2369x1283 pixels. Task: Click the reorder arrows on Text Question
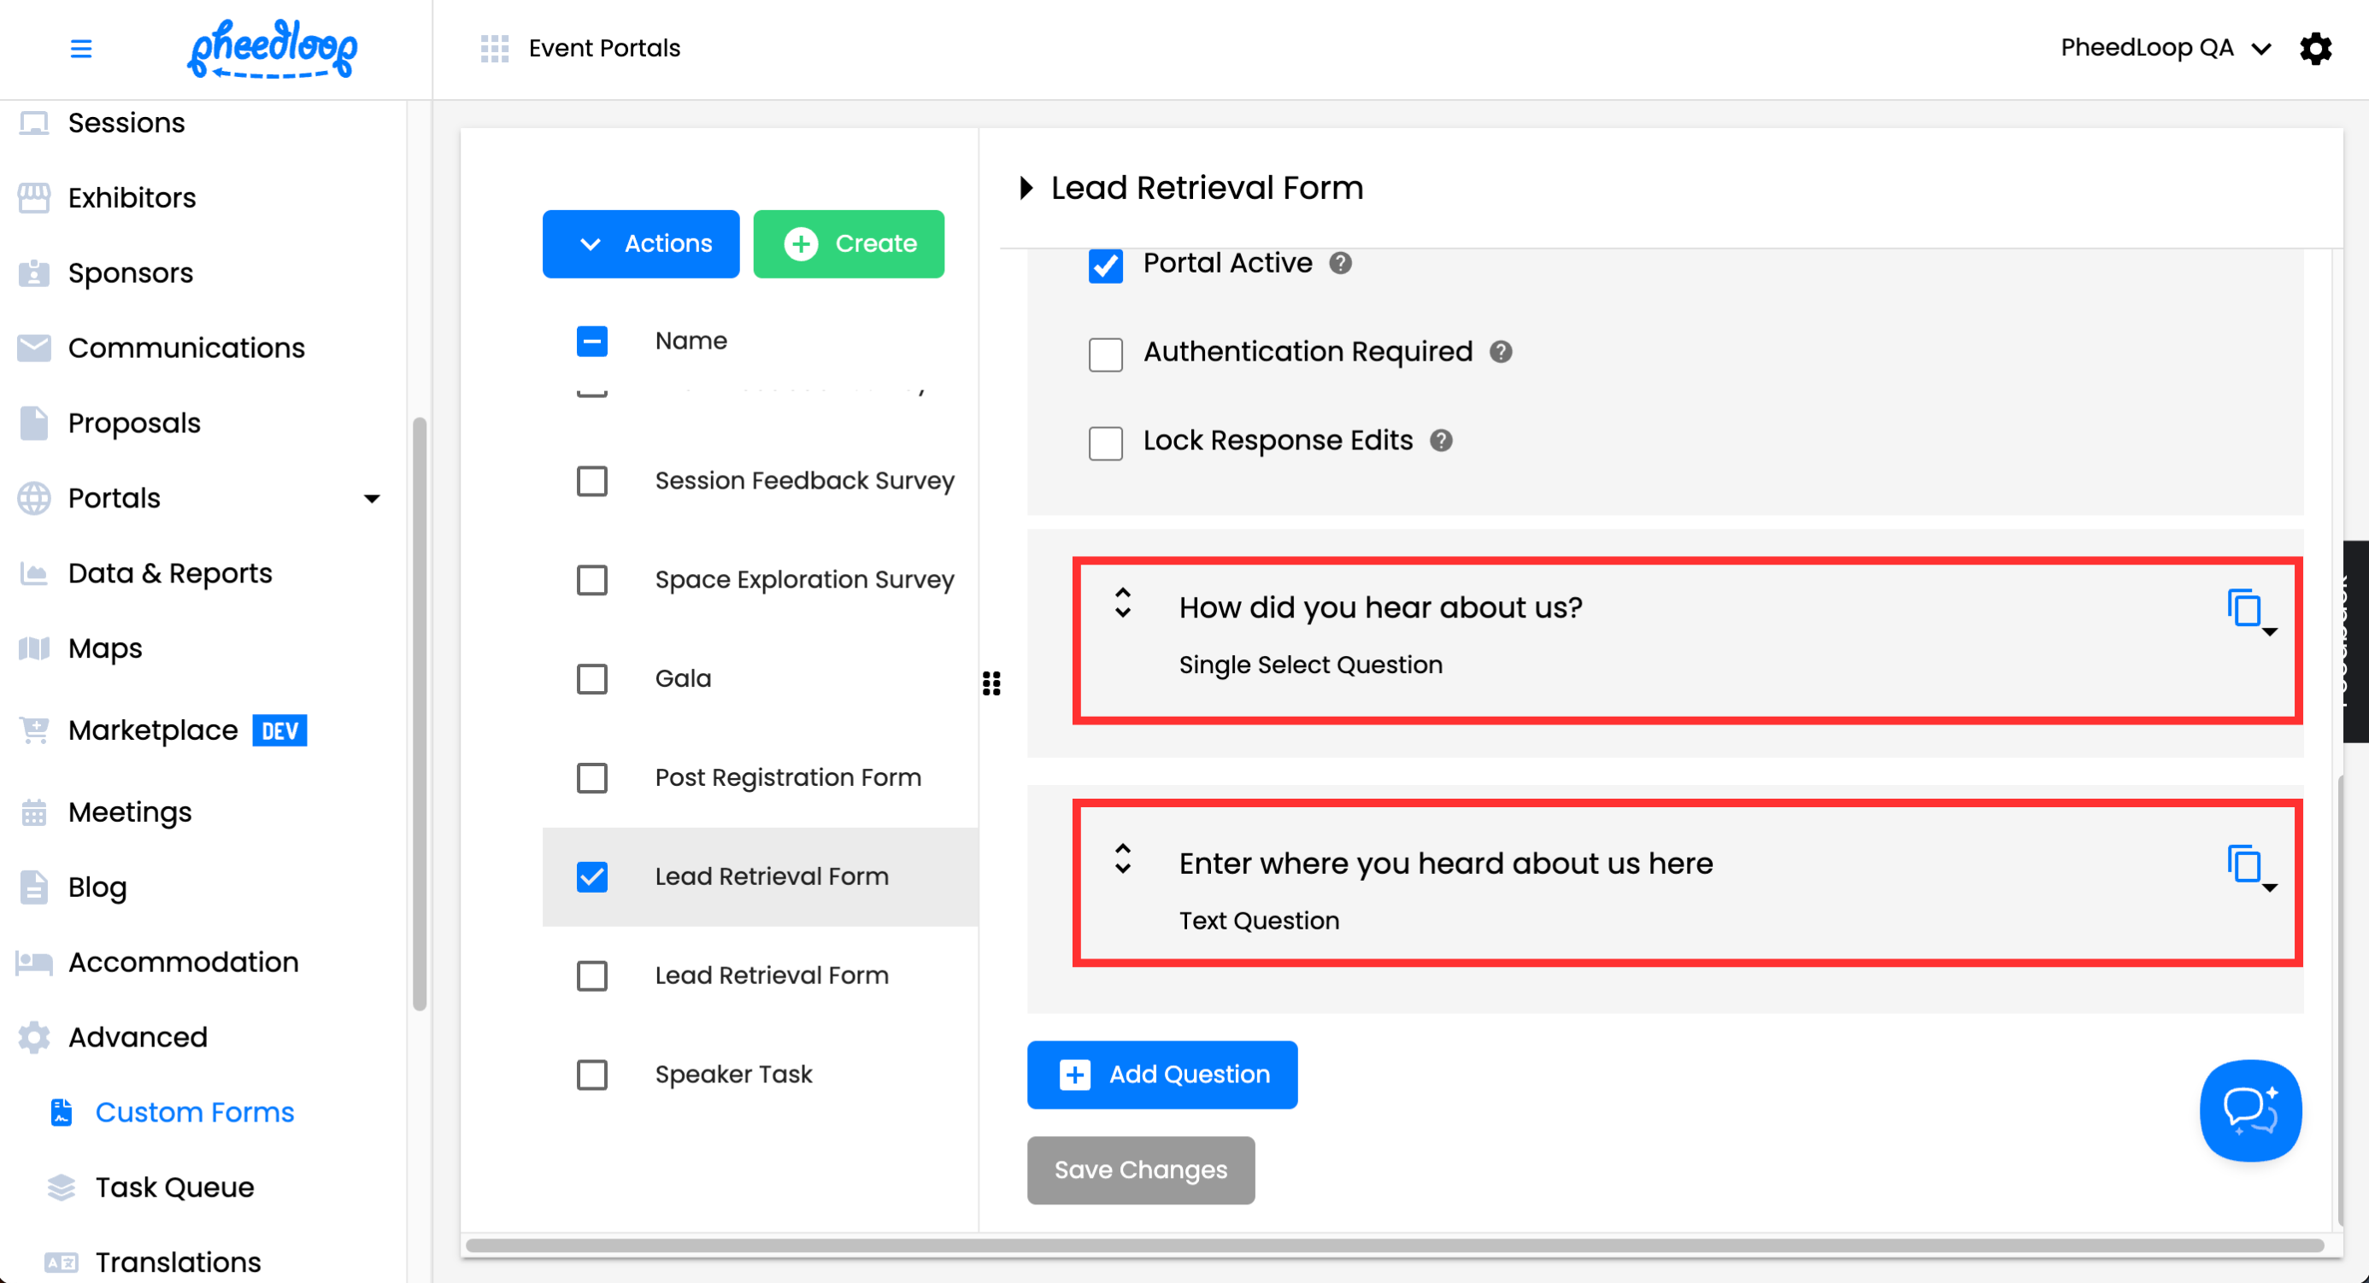point(1122,858)
